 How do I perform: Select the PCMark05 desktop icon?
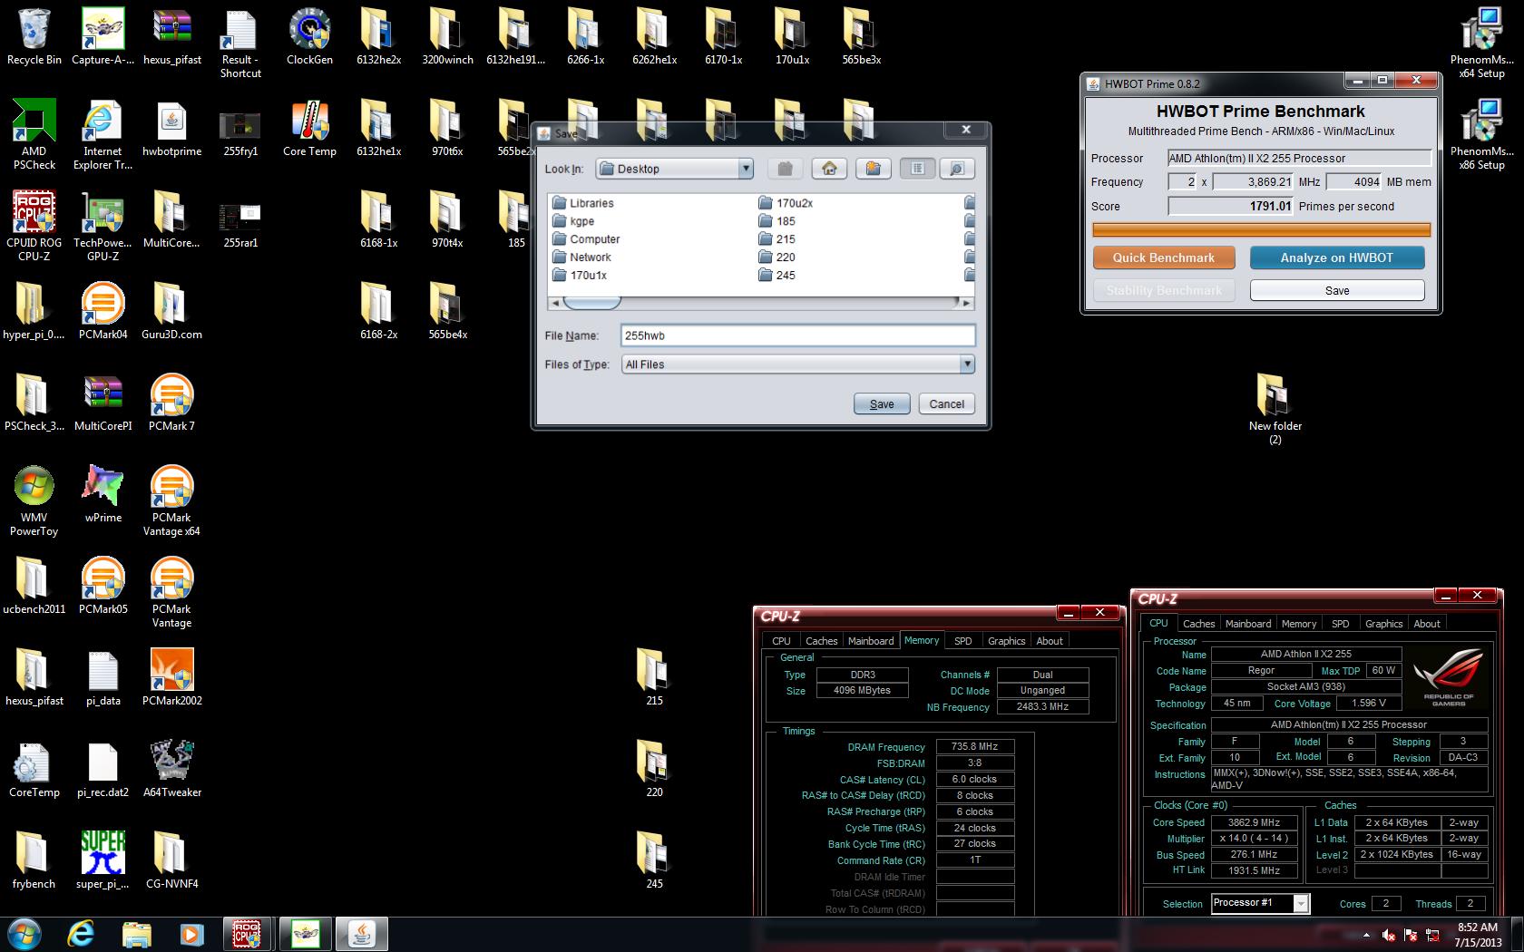point(103,587)
